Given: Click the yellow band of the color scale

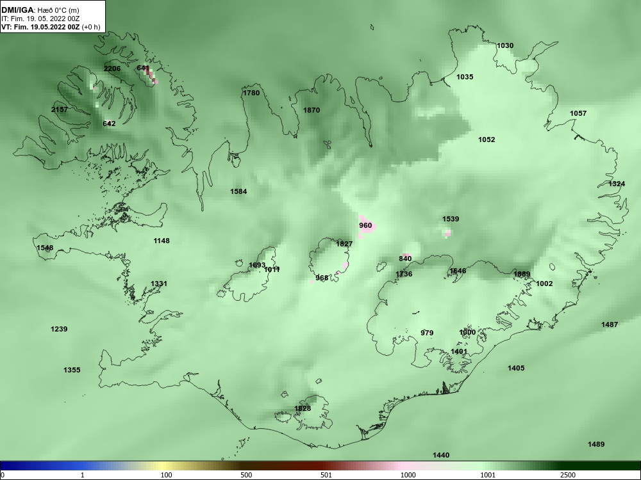Looking at the screenshot, I should tap(163, 466).
